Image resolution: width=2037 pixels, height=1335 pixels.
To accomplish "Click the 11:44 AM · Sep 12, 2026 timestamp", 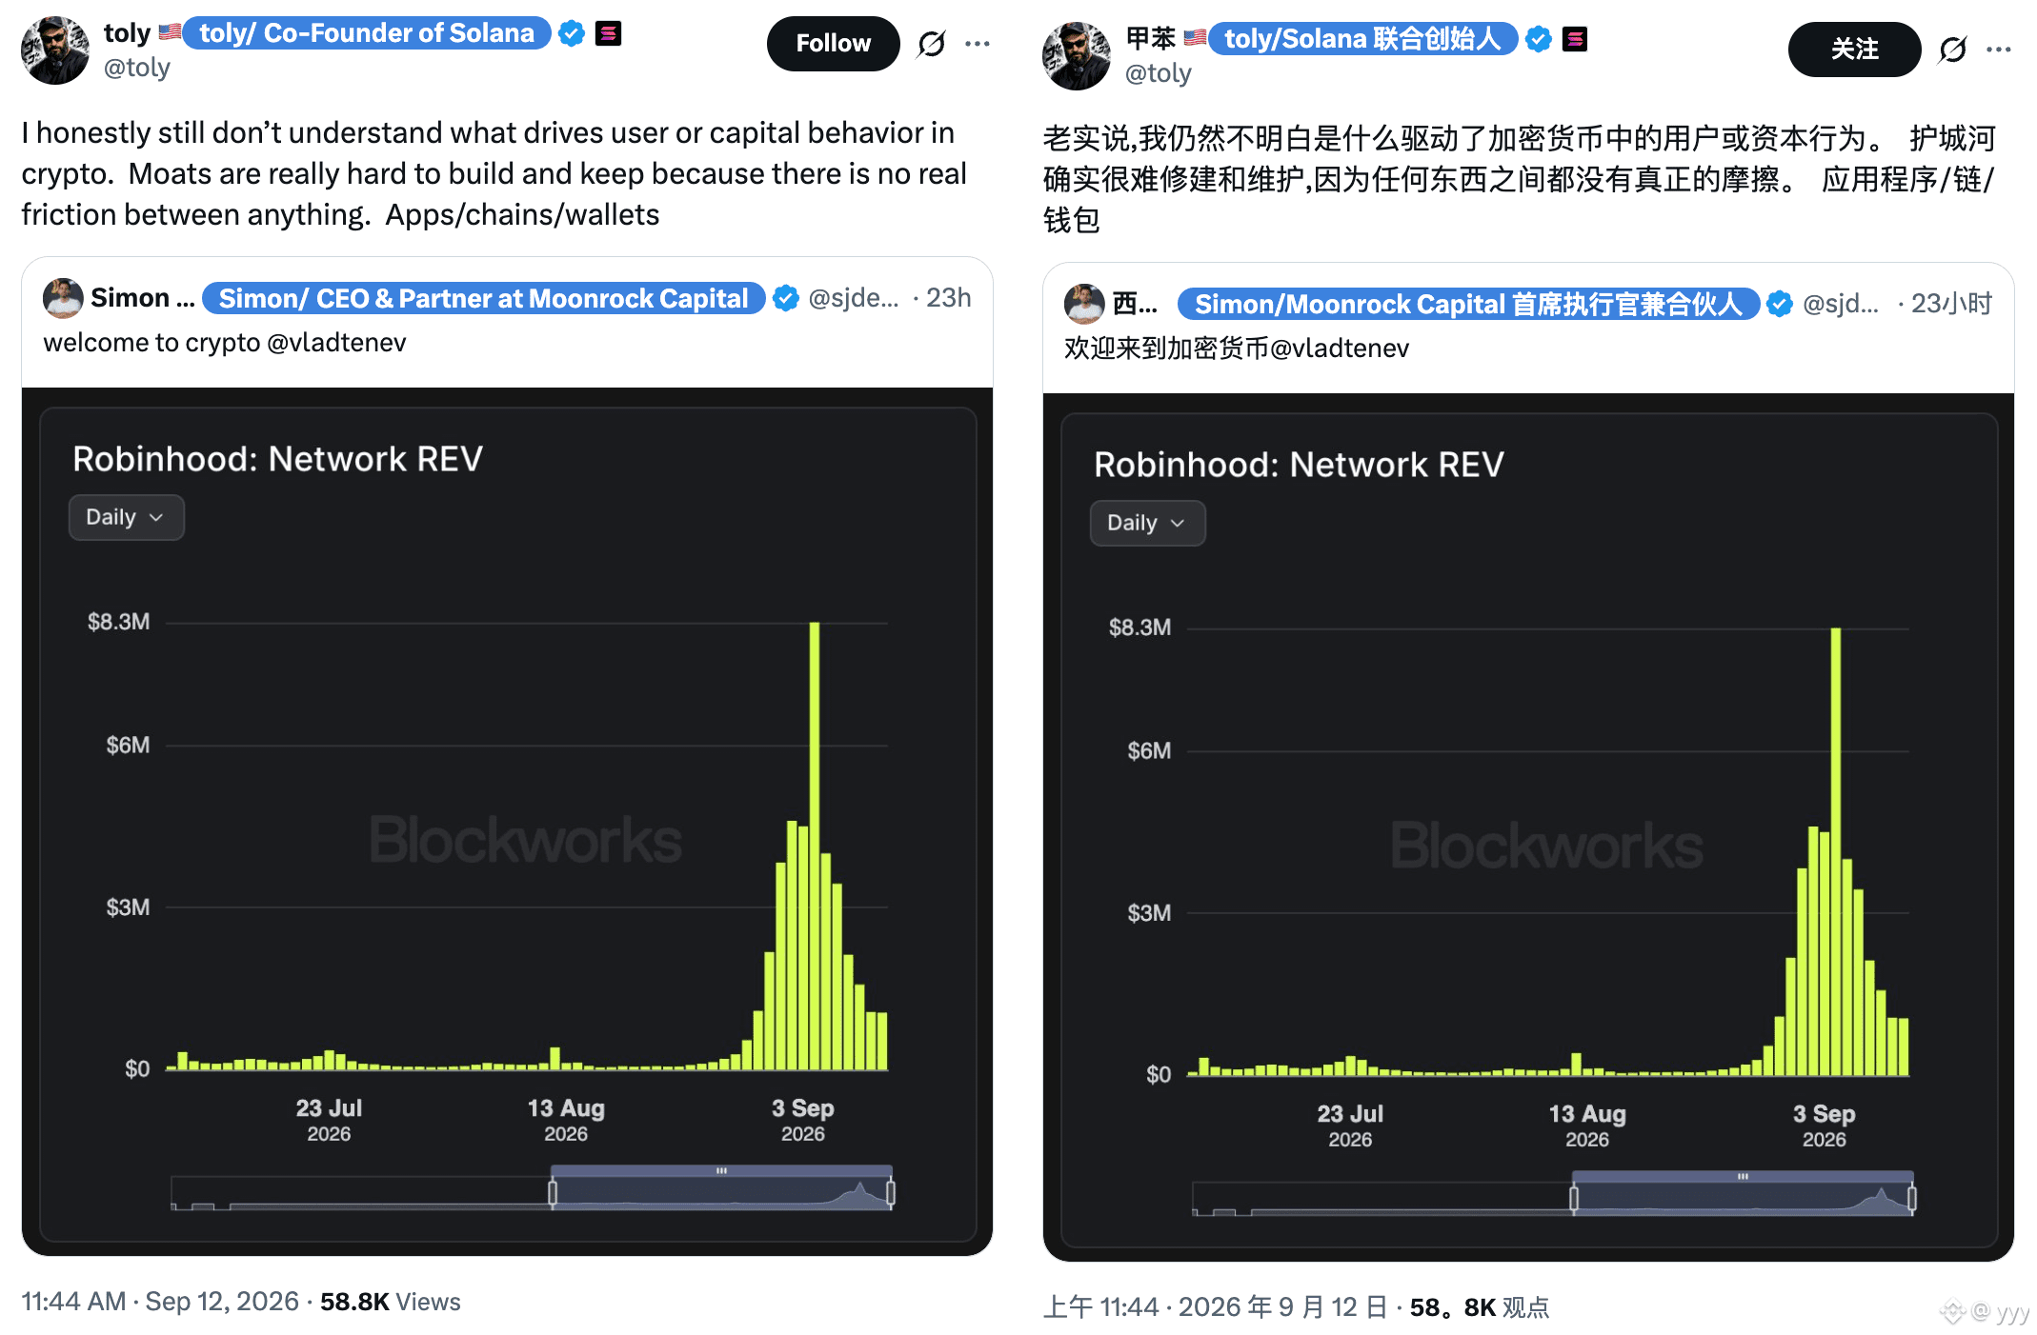I will point(160,1302).
